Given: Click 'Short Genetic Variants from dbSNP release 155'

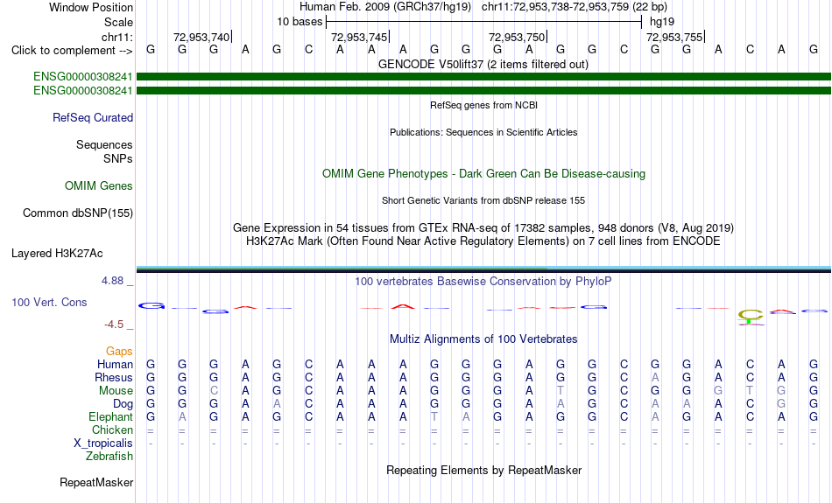Looking at the screenshot, I should [x=483, y=200].
